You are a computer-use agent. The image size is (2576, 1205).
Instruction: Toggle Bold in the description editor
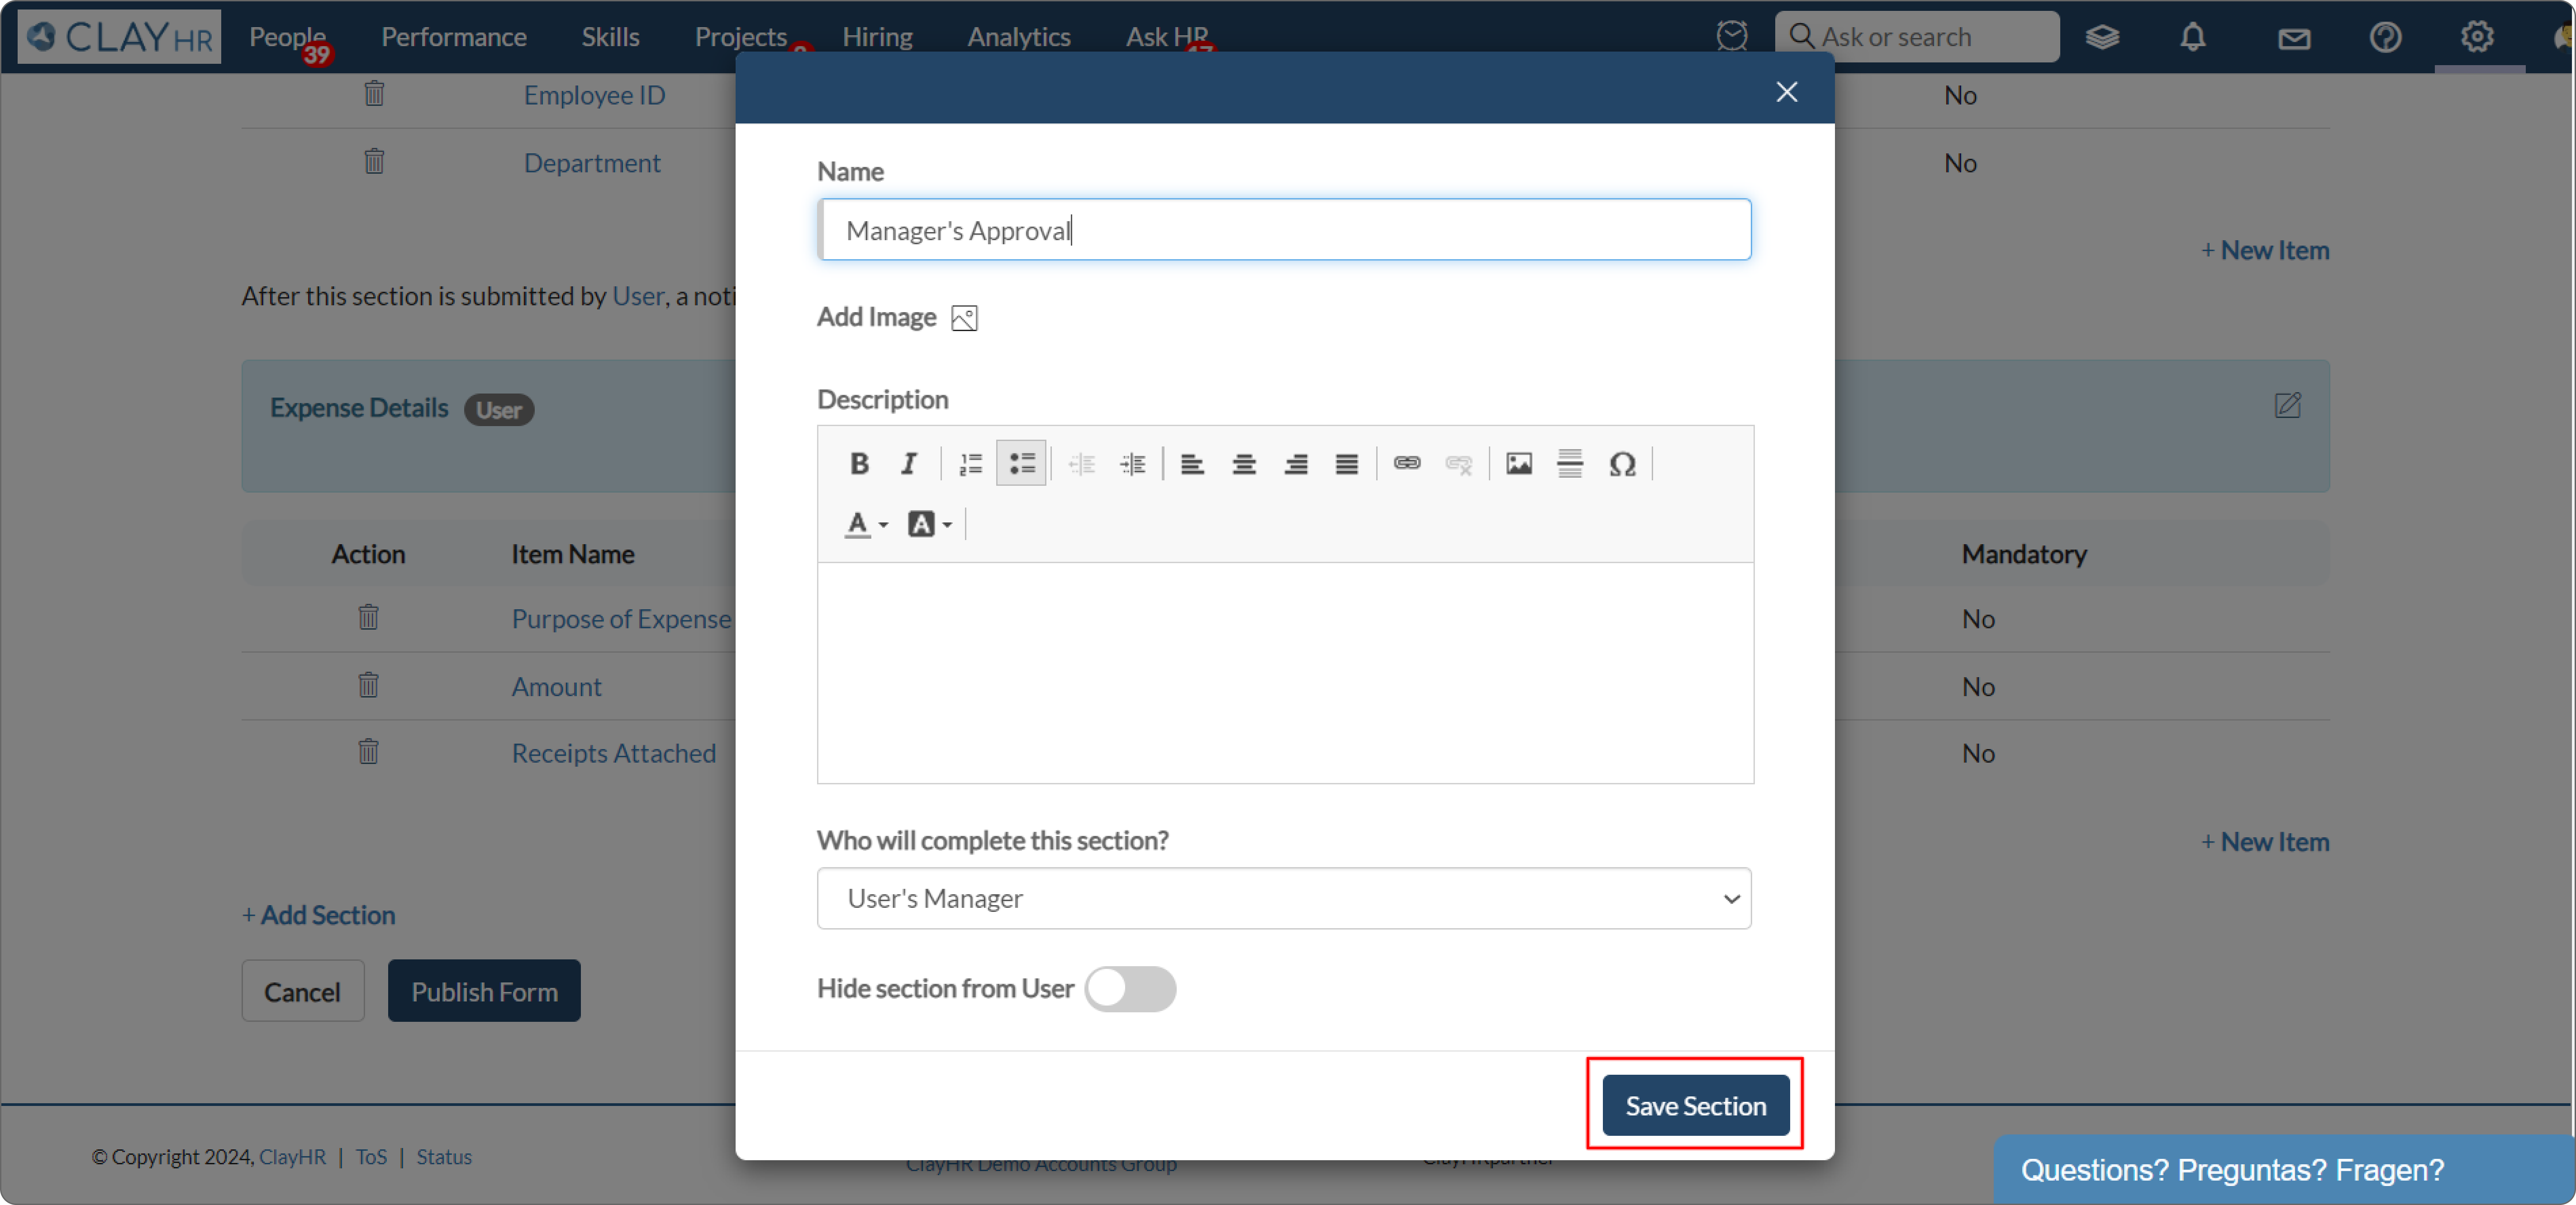858,464
